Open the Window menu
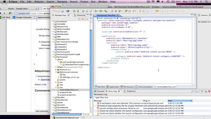The image size is (211, 119). pyautogui.click(x=103, y=2)
